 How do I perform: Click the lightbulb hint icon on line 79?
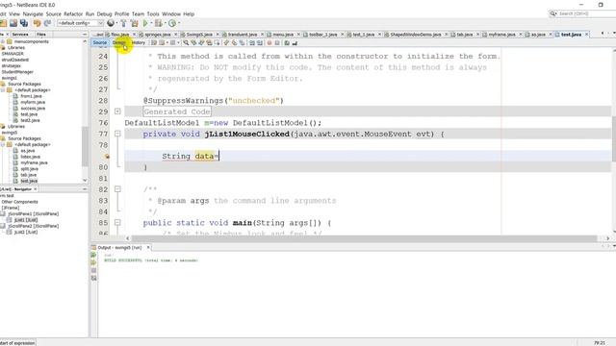107,156
